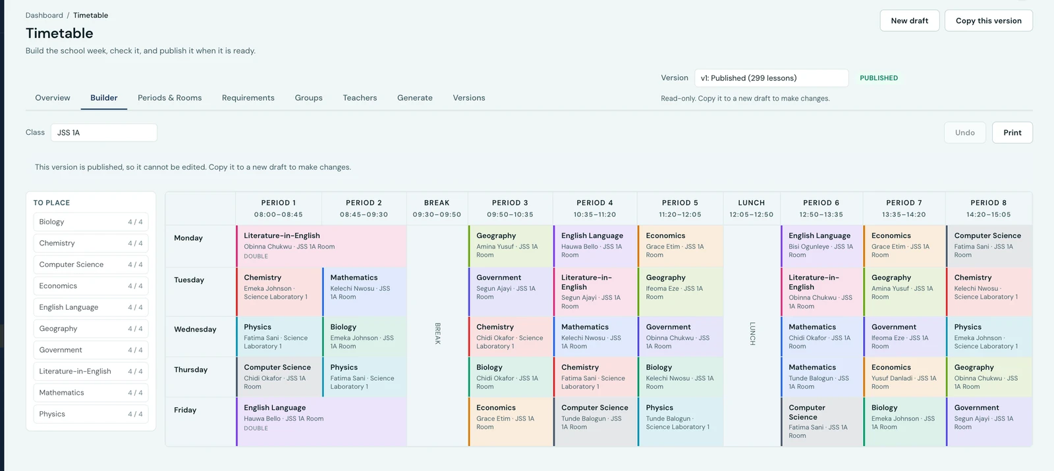
Task: Click the Copy this version button
Action: (x=989, y=20)
